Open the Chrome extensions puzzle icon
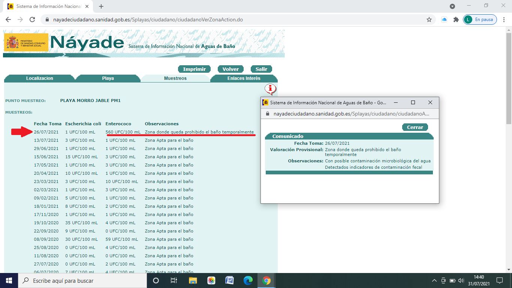This screenshot has height=288, width=512. point(456,19)
